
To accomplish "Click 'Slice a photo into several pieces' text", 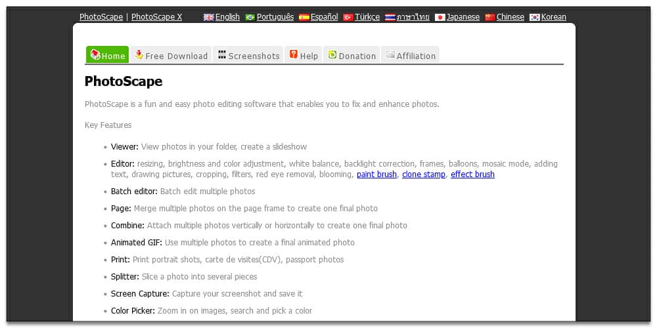I will [x=200, y=277].
